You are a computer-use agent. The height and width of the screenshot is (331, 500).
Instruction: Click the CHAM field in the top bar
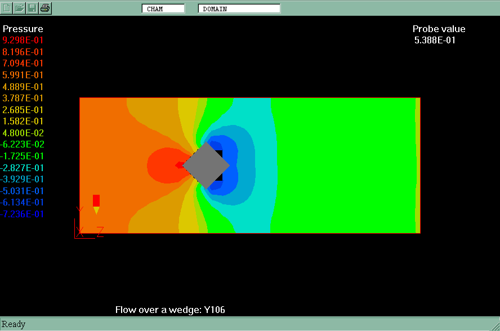[163, 8]
